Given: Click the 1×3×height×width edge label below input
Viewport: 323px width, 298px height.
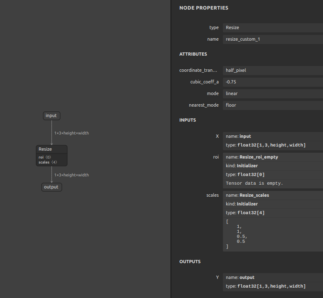Looking at the screenshot, I should [x=71, y=133].
